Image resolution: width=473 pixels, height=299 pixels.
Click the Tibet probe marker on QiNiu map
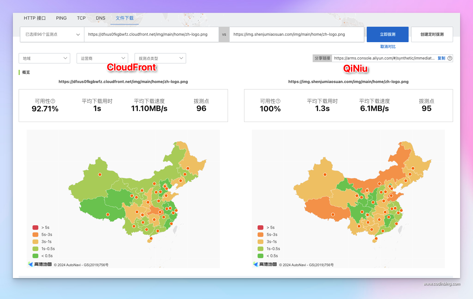tap(333, 214)
